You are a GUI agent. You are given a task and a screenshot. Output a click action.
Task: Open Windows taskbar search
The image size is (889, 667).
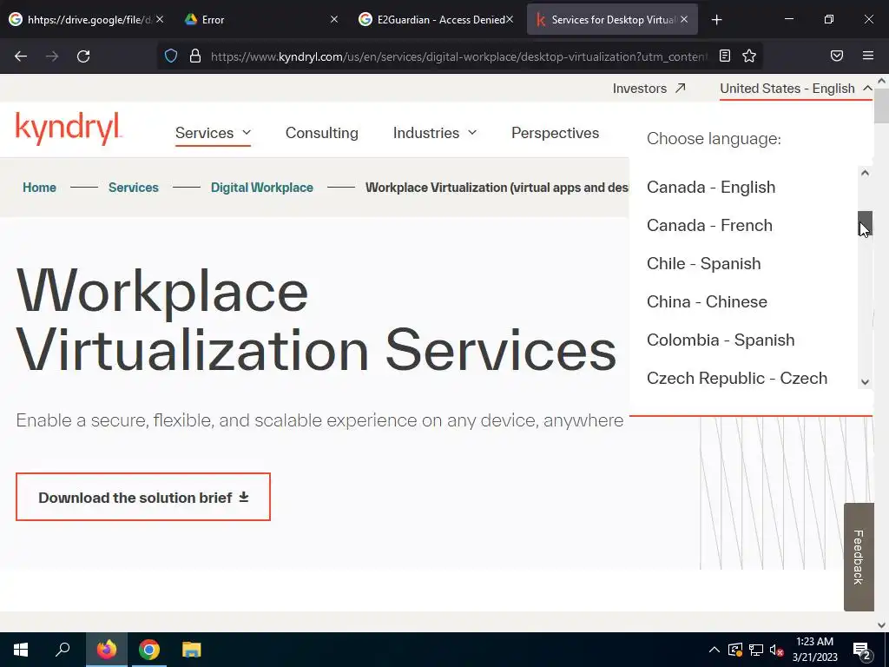click(63, 650)
